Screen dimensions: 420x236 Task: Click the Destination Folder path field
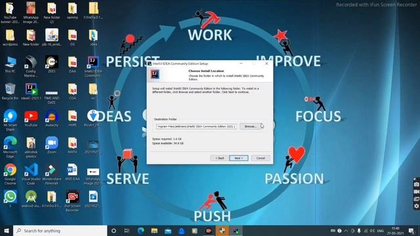click(x=196, y=127)
